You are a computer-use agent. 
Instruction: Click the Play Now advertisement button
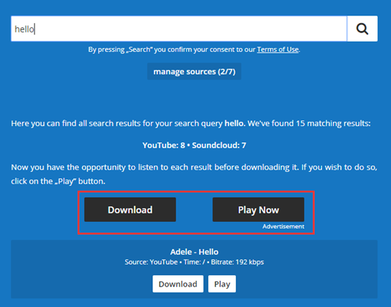pyautogui.click(x=258, y=210)
